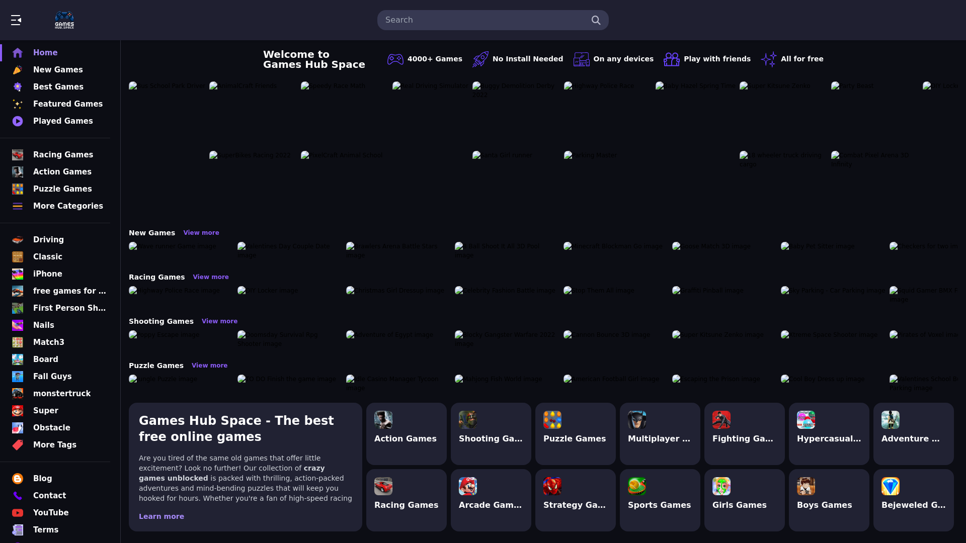Open New Games party icon

click(18, 70)
